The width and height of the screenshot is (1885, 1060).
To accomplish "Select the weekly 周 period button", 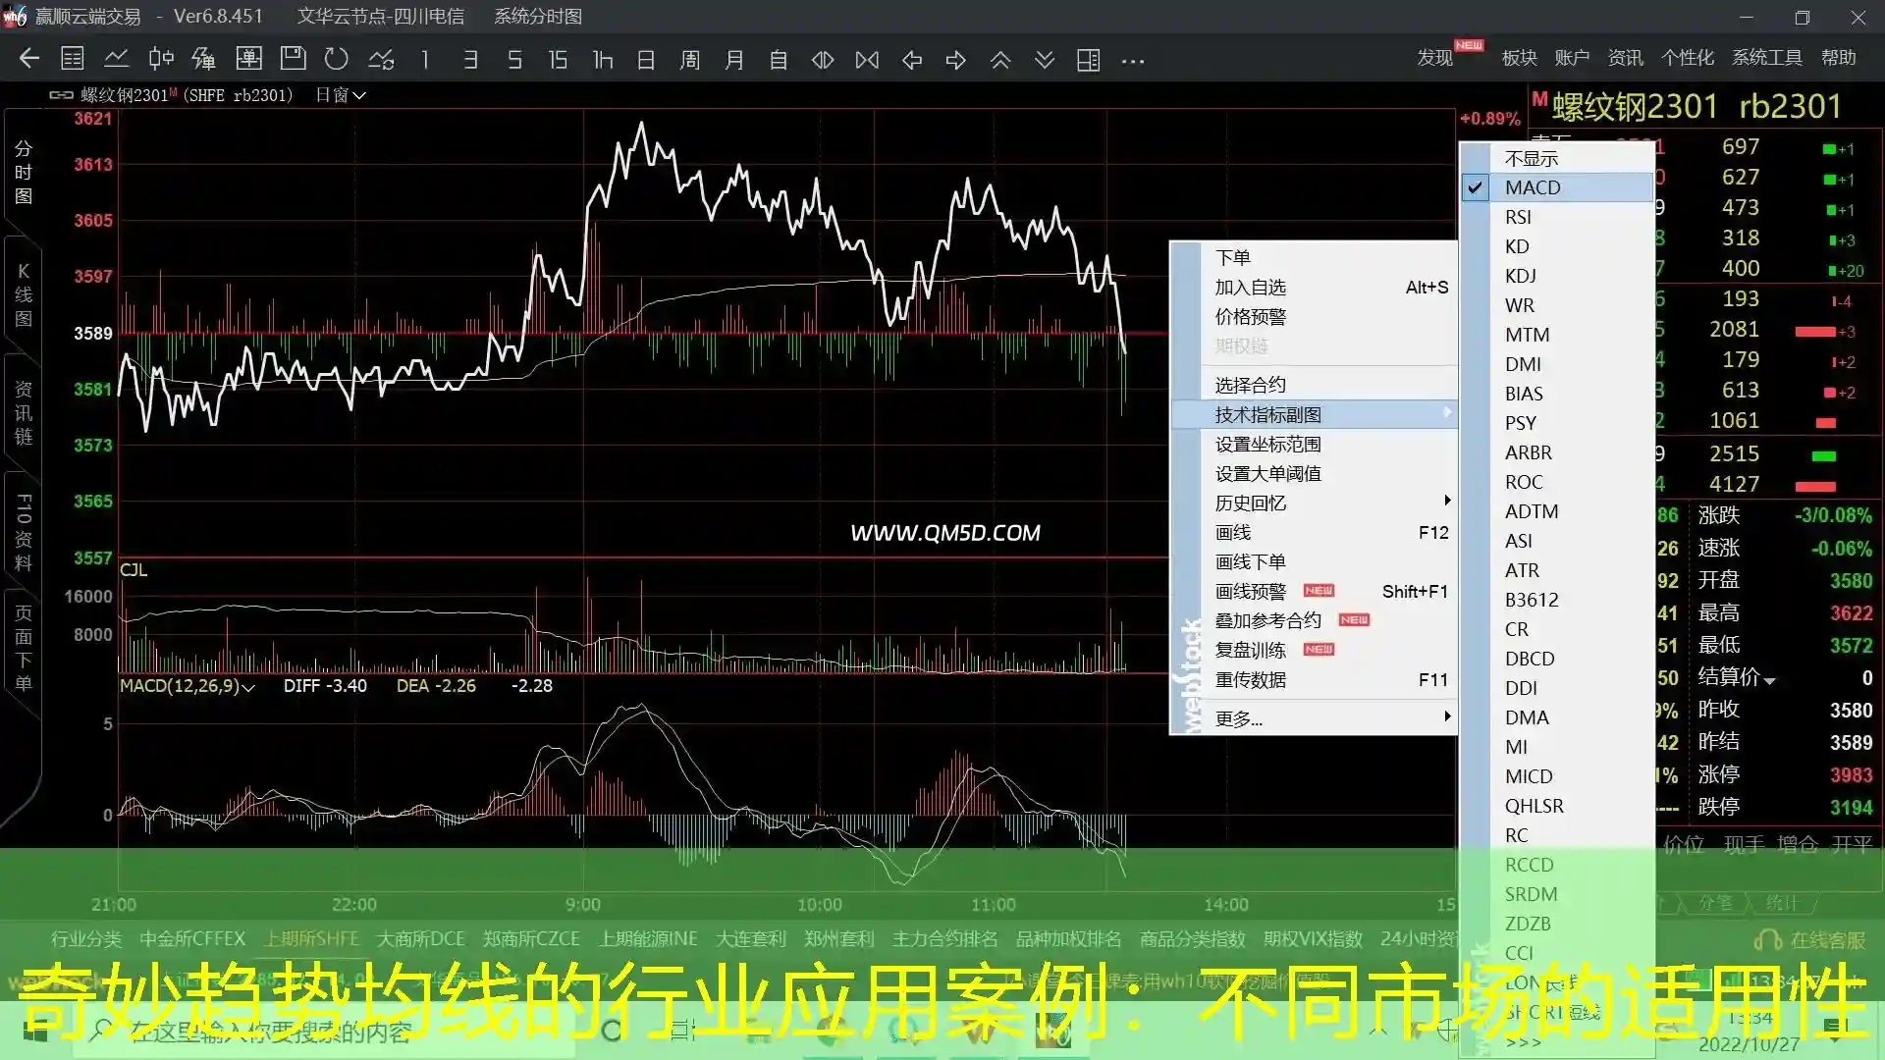I will pos(690,60).
